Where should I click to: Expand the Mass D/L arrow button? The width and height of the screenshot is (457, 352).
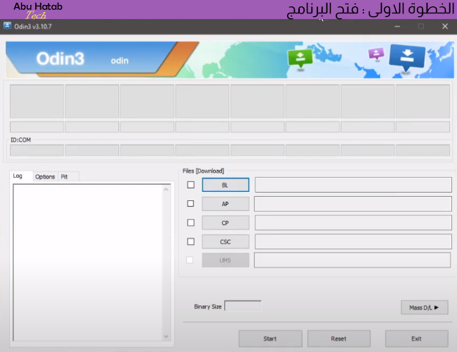[x=425, y=308]
